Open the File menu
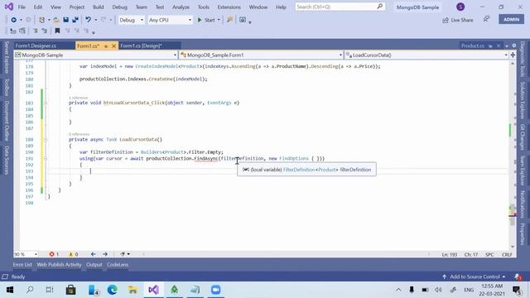The height and width of the screenshot is (298, 530). [x=22, y=7]
